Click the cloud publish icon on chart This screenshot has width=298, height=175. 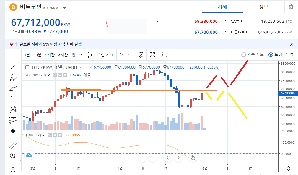click(29, 155)
